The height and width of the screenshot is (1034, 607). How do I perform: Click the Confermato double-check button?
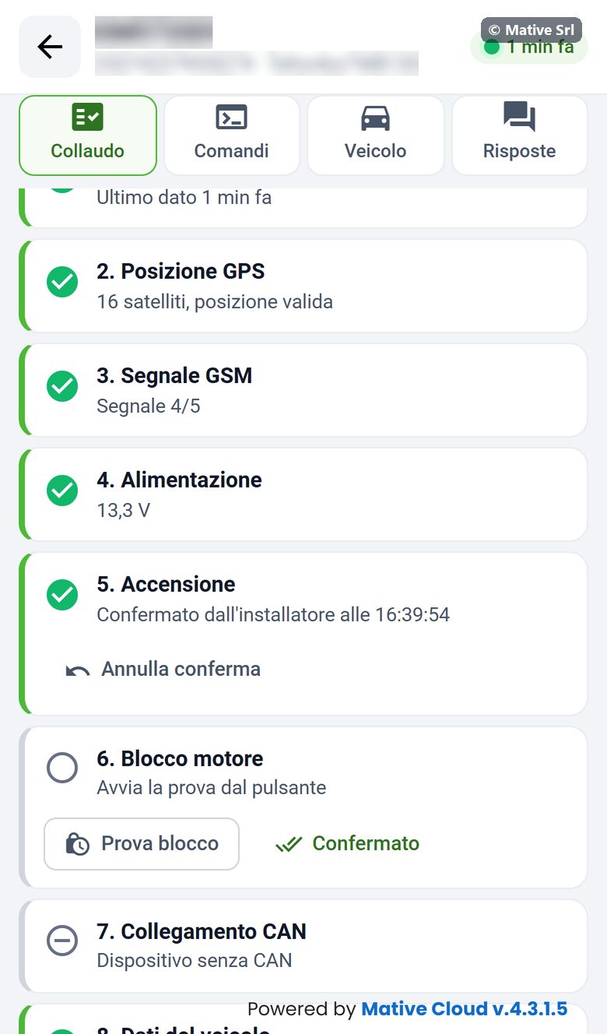347,844
